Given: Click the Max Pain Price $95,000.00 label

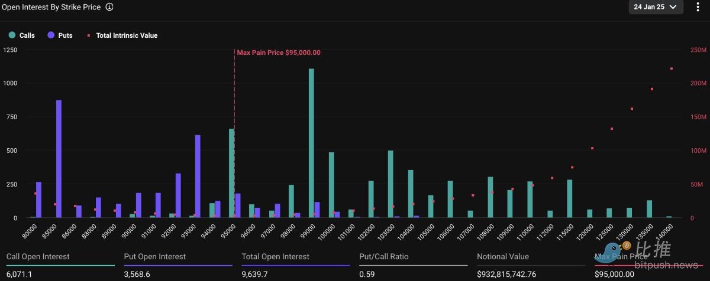Looking at the screenshot, I should (279, 53).
